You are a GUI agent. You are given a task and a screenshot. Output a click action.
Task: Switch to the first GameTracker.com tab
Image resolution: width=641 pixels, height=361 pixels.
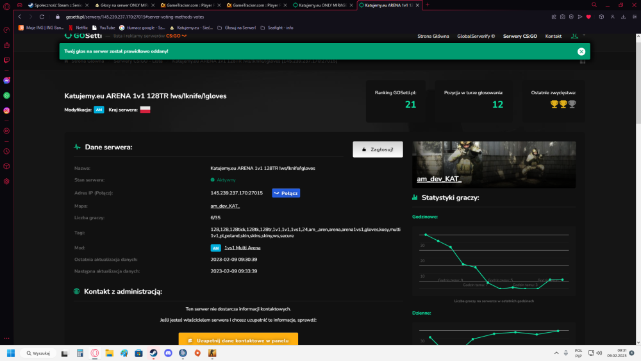190,5
